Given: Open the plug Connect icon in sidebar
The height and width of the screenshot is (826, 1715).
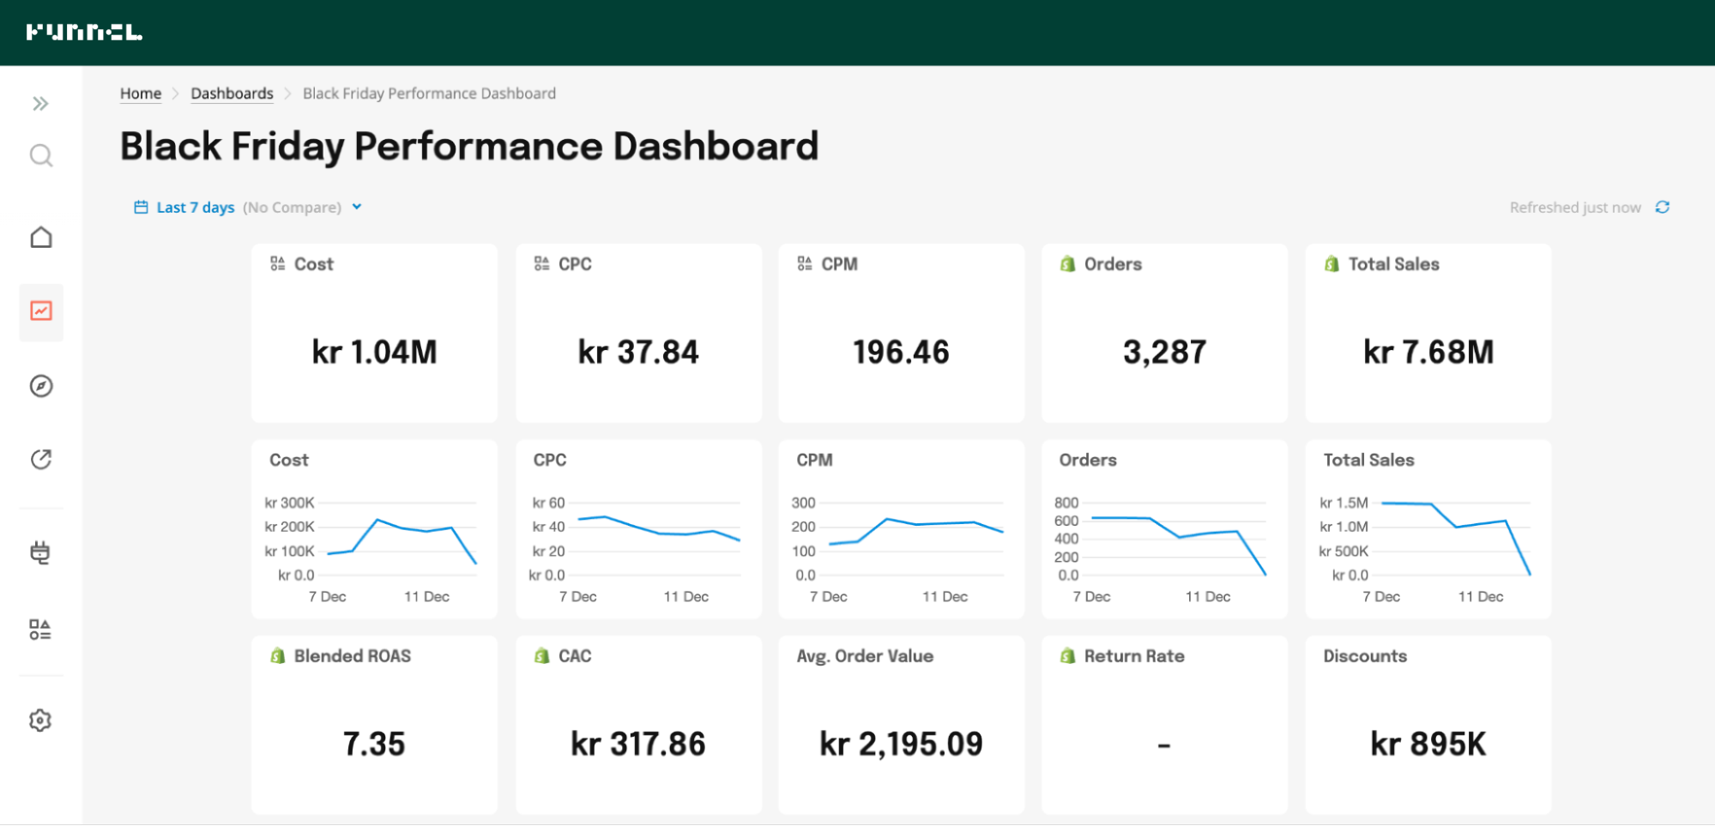Looking at the screenshot, I should (40, 552).
